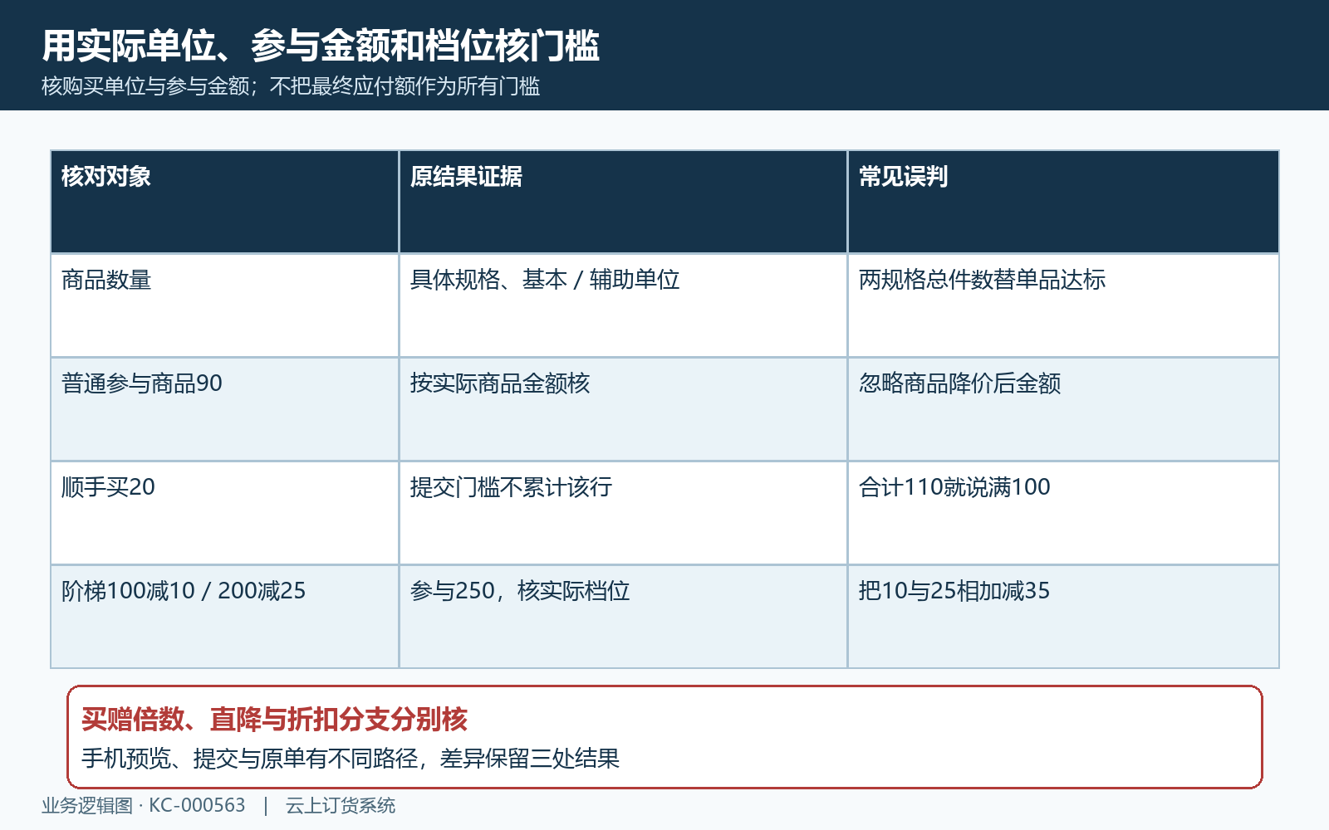Click the 具体规格、基本 / 辅助单位 cell
The image size is (1329, 830).
pyautogui.click(x=623, y=305)
